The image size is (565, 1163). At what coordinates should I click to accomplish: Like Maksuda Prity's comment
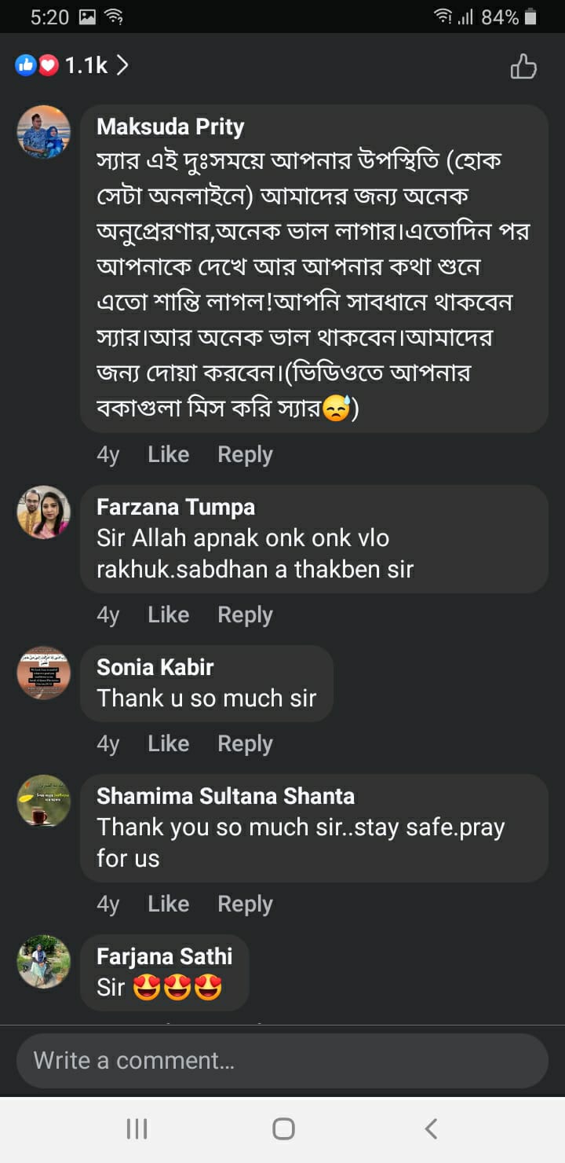click(168, 454)
